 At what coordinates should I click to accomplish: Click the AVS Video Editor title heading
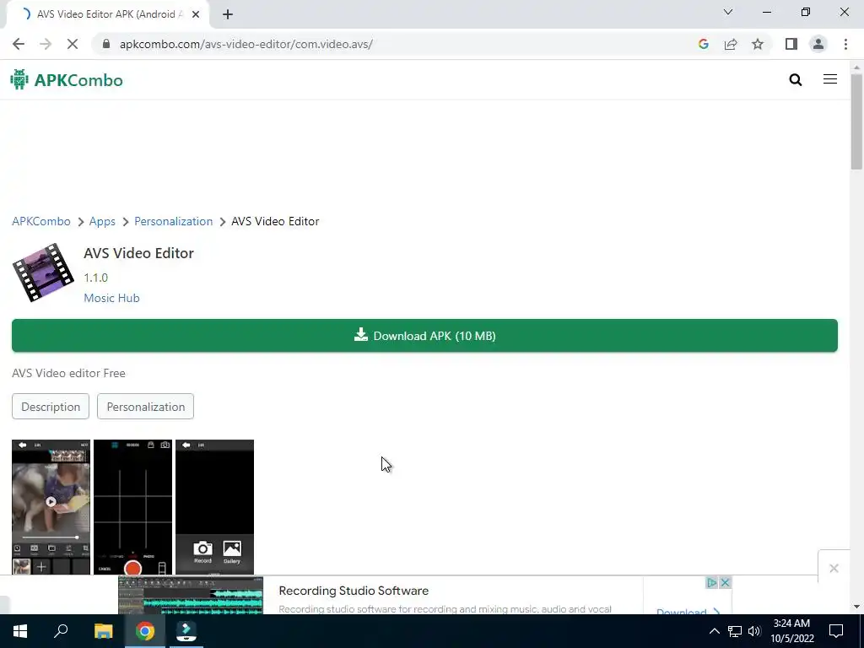(x=139, y=253)
